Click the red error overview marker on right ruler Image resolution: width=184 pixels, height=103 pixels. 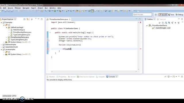click(141, 49)
